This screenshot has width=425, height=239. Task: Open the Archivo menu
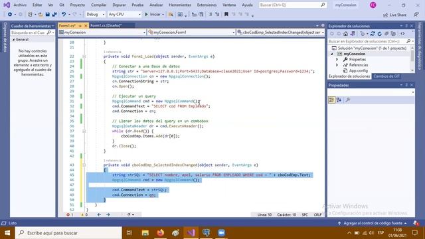20,5
